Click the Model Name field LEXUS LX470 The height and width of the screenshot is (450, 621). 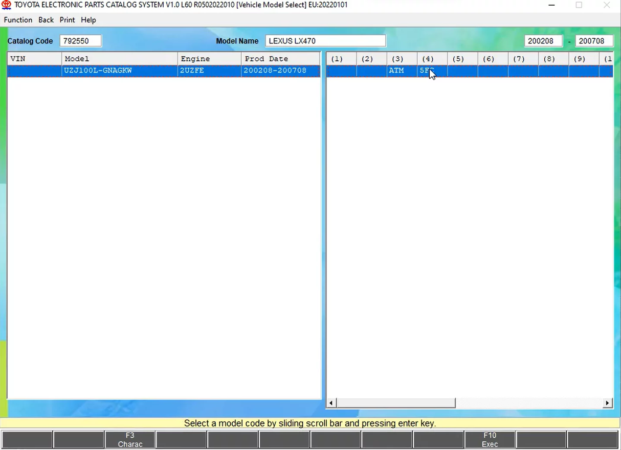click(x=325, y=41)
